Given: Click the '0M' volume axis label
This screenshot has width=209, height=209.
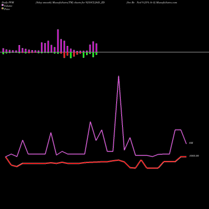Looking at the screenshot, I should [191, 143].
